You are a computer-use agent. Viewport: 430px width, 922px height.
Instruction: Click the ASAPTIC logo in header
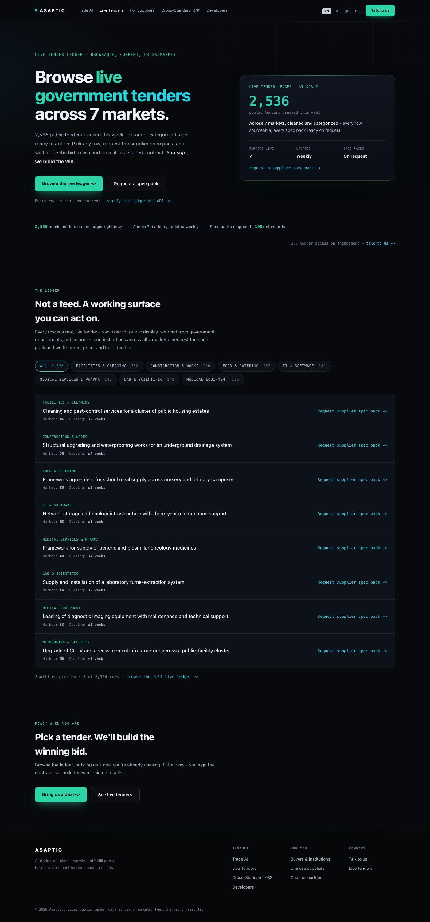[50, 11]
